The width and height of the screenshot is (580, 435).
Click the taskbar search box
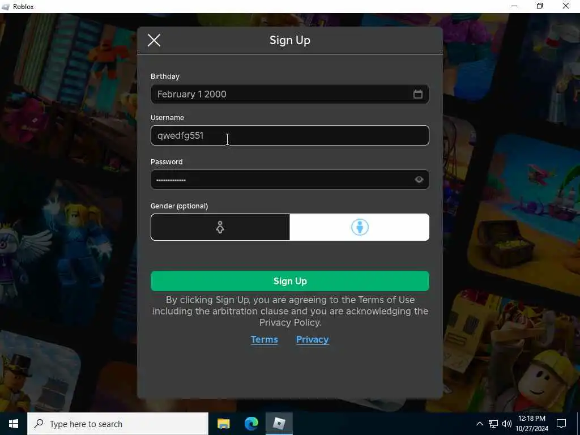(118, 424)
